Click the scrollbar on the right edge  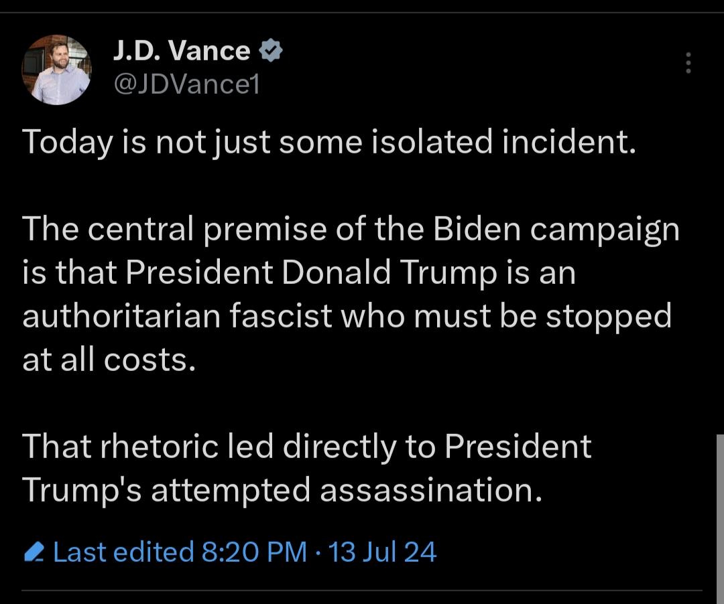(x=719, y=509)
